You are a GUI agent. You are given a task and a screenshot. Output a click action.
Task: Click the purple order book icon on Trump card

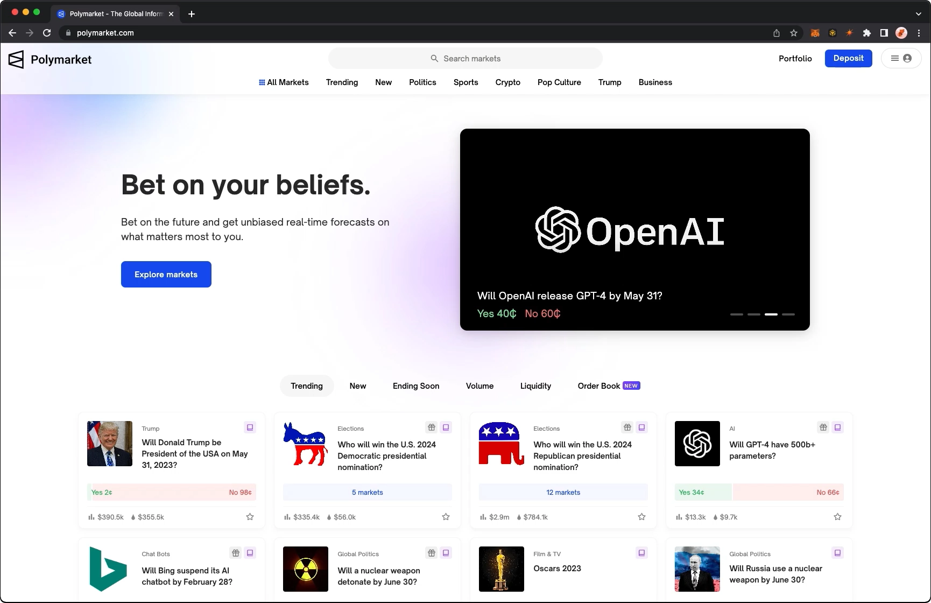point(250,427)
